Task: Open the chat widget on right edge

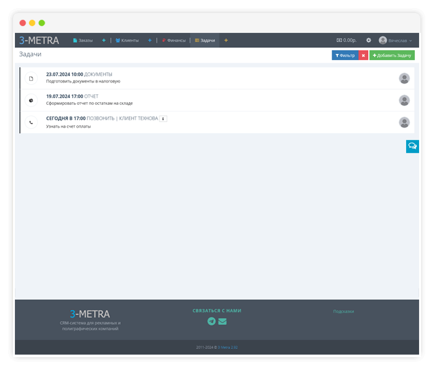Action: pyautogui.click(x=412, y=146)
